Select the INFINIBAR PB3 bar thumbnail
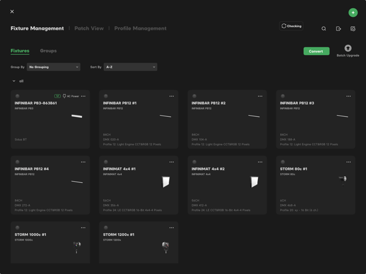The image size is (366, 274). (77, 116)
